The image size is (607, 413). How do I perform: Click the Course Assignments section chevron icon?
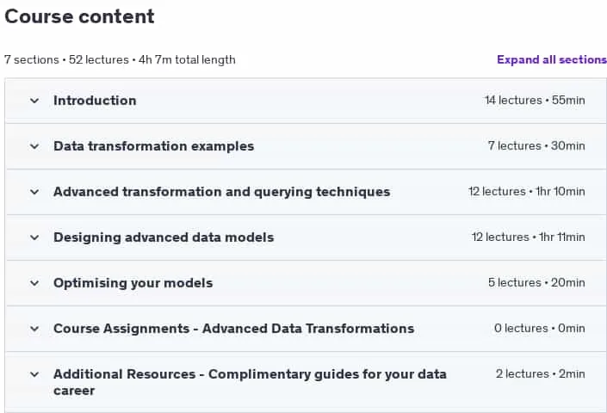pos(34,329)
